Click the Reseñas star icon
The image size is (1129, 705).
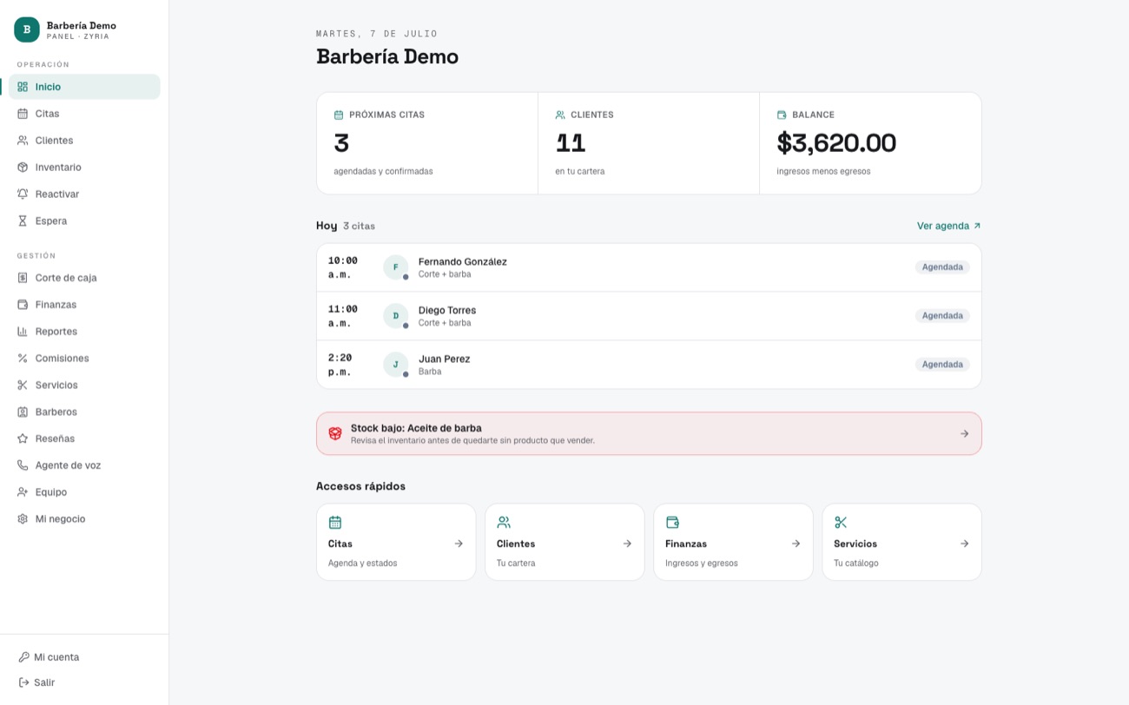click(x=23, y=438)
